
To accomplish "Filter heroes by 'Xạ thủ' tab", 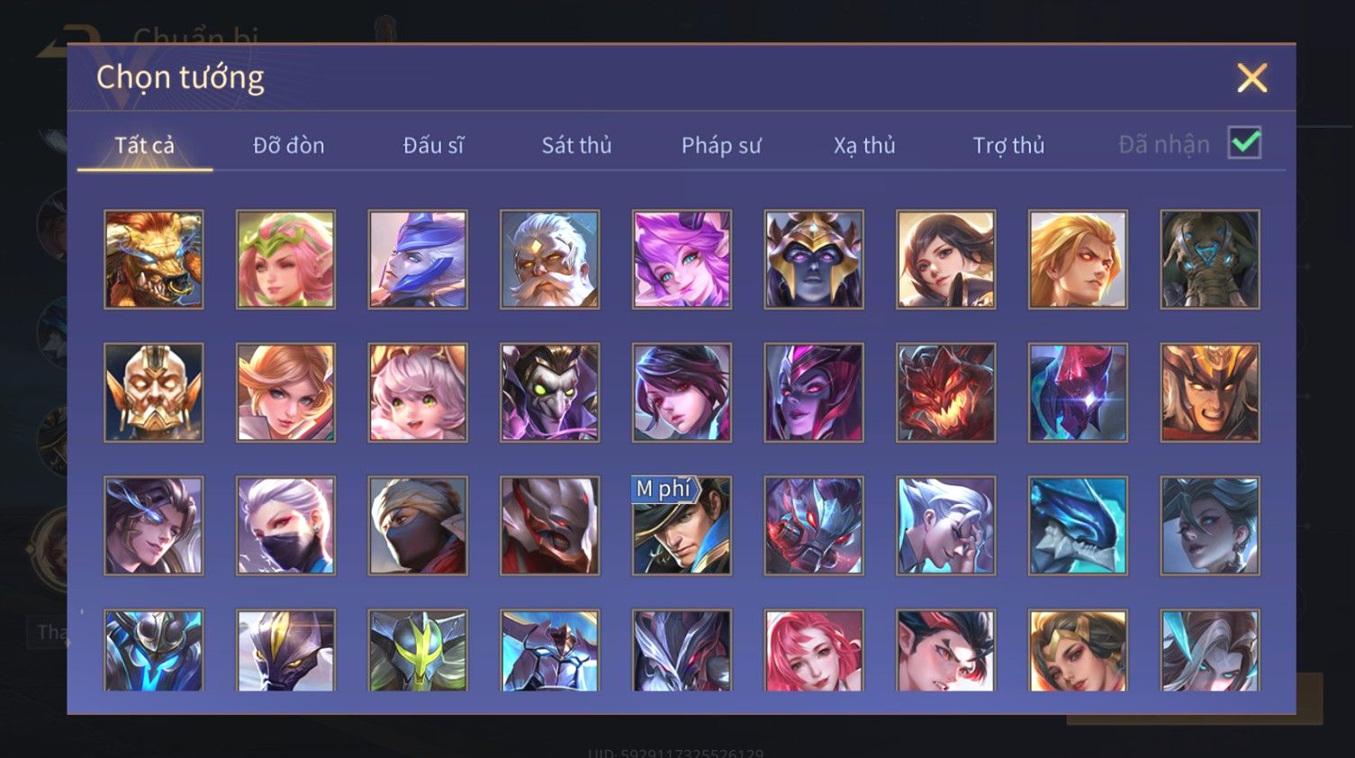I will pyautogui.click(x=864, y=145).
